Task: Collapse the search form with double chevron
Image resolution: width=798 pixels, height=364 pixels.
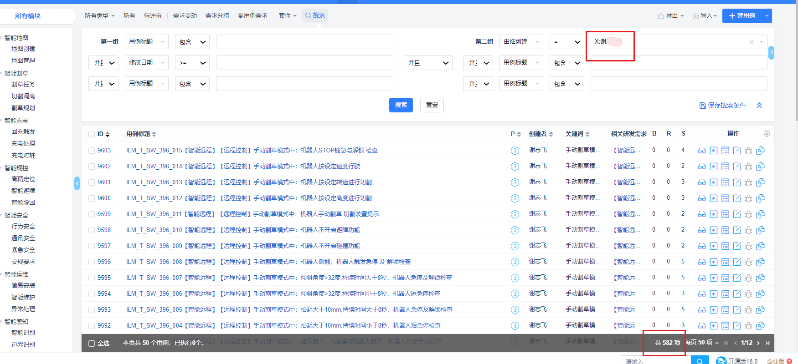Action: click(x=759, y=105)
